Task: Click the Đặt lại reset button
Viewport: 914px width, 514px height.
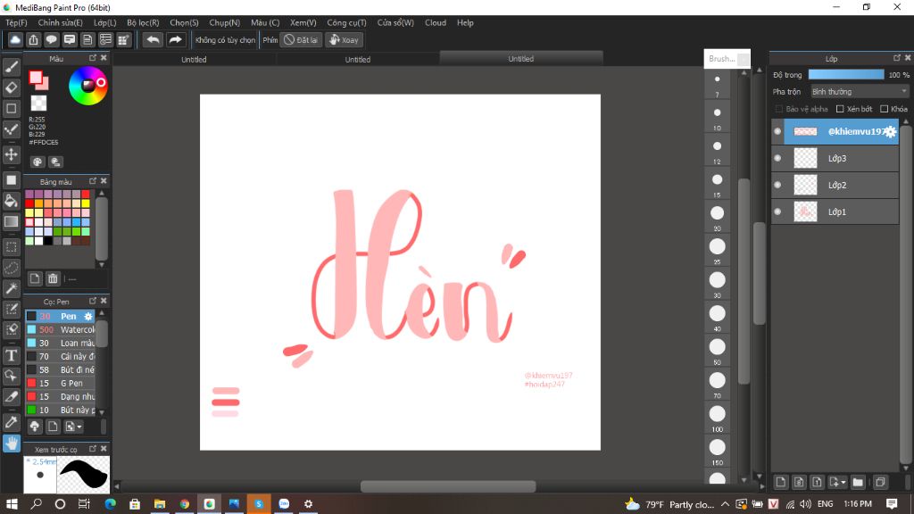Action: pyautogui.click(x=301, y=39)
